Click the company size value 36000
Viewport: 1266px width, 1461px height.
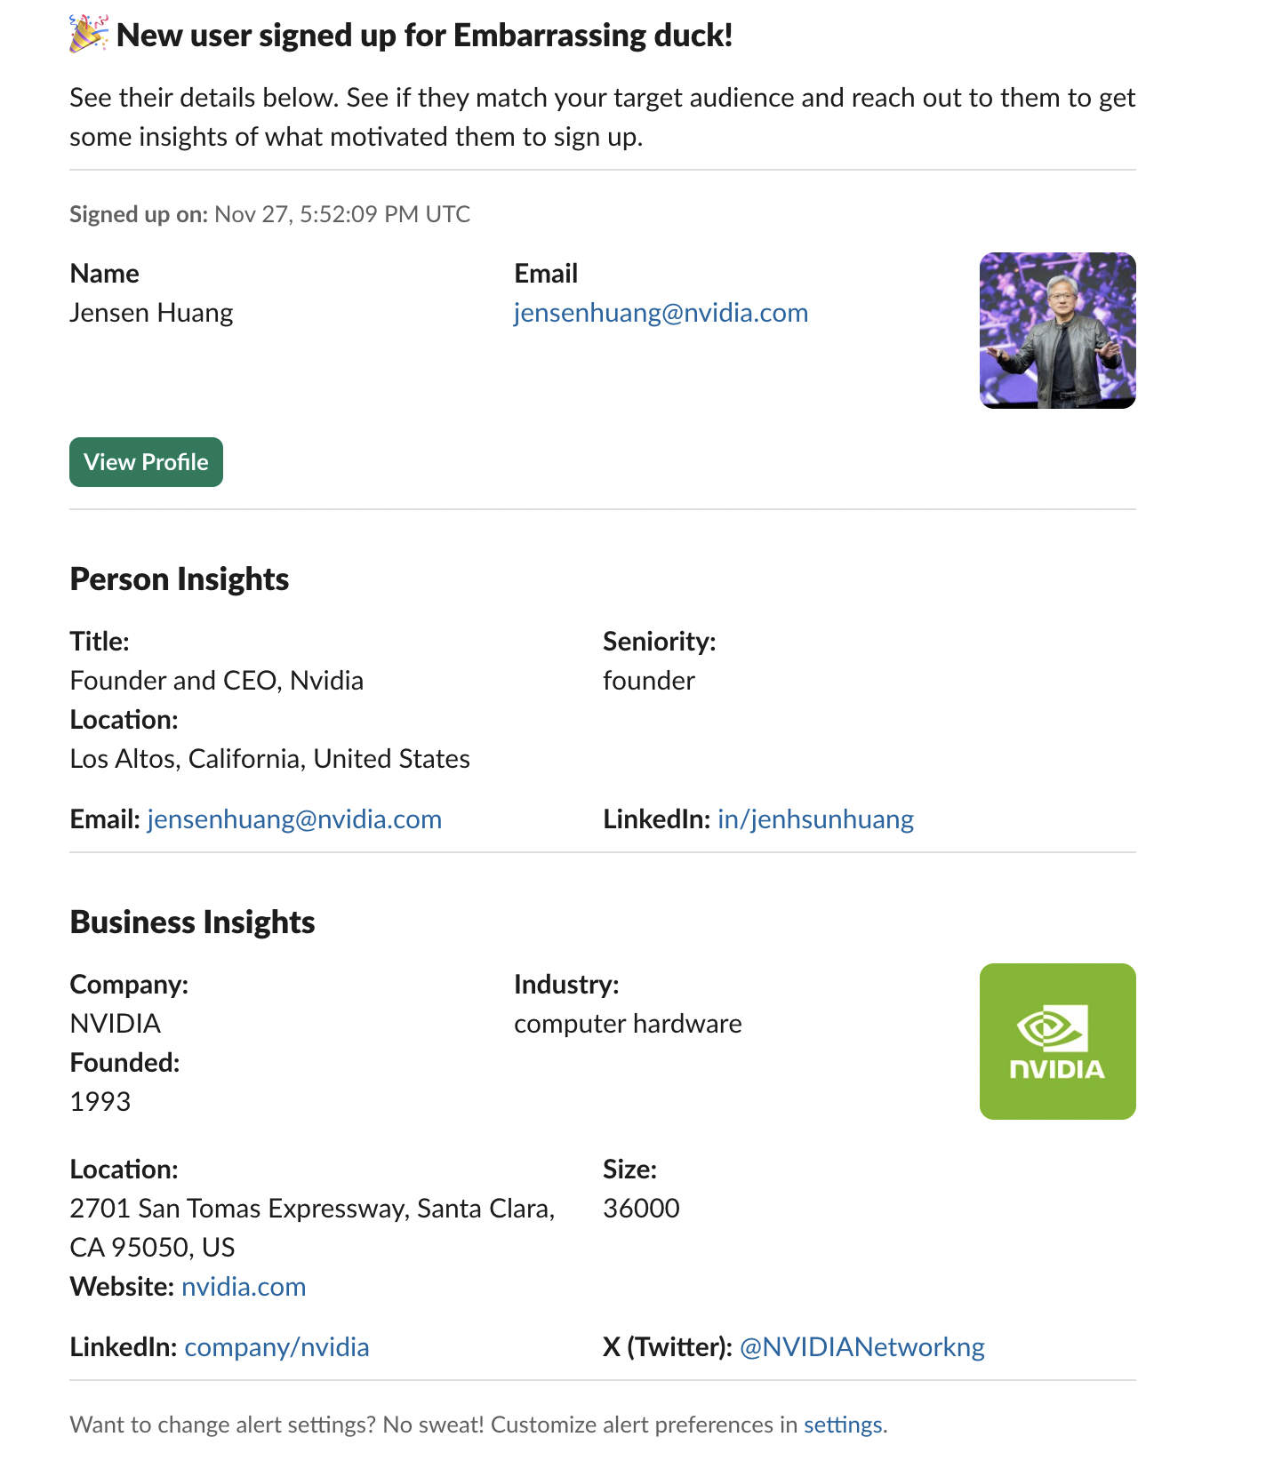(x=641, y=1209)
